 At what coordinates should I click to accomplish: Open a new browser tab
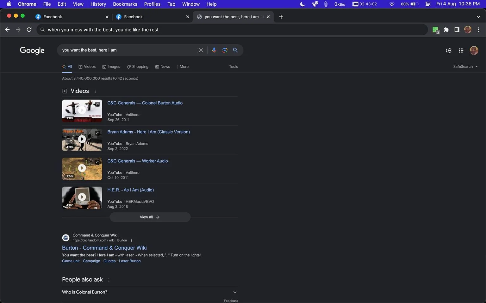281,17
